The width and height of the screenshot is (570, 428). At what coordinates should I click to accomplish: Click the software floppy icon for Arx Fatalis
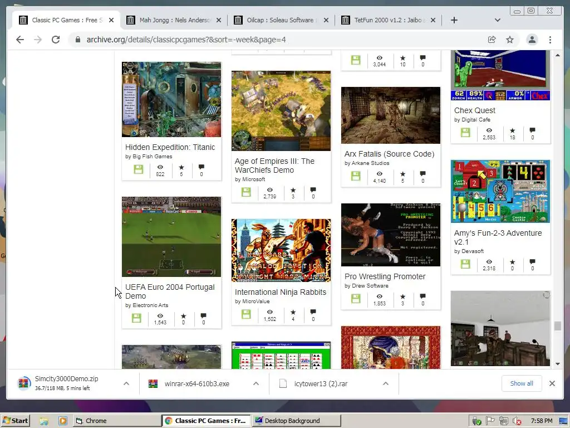pyautogui.click(x=356, y=176)
